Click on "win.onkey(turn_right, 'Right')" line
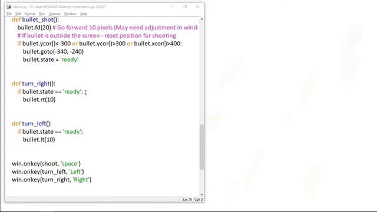 (x=52, y=180)
